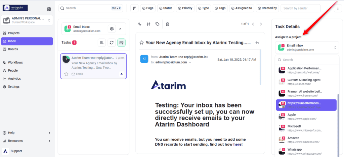344x157 pixels.
Task: Add Created by filter
Action: [x=267, y=8]
